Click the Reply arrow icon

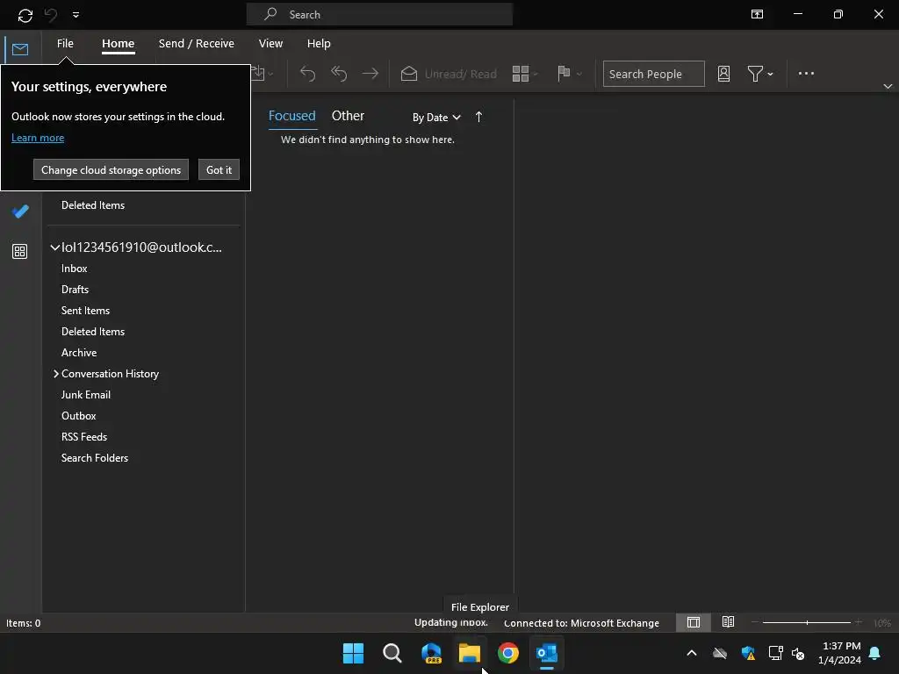pos(308,74)
